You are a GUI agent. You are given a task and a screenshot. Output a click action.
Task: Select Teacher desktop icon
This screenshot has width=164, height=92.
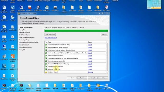[13, 18]
